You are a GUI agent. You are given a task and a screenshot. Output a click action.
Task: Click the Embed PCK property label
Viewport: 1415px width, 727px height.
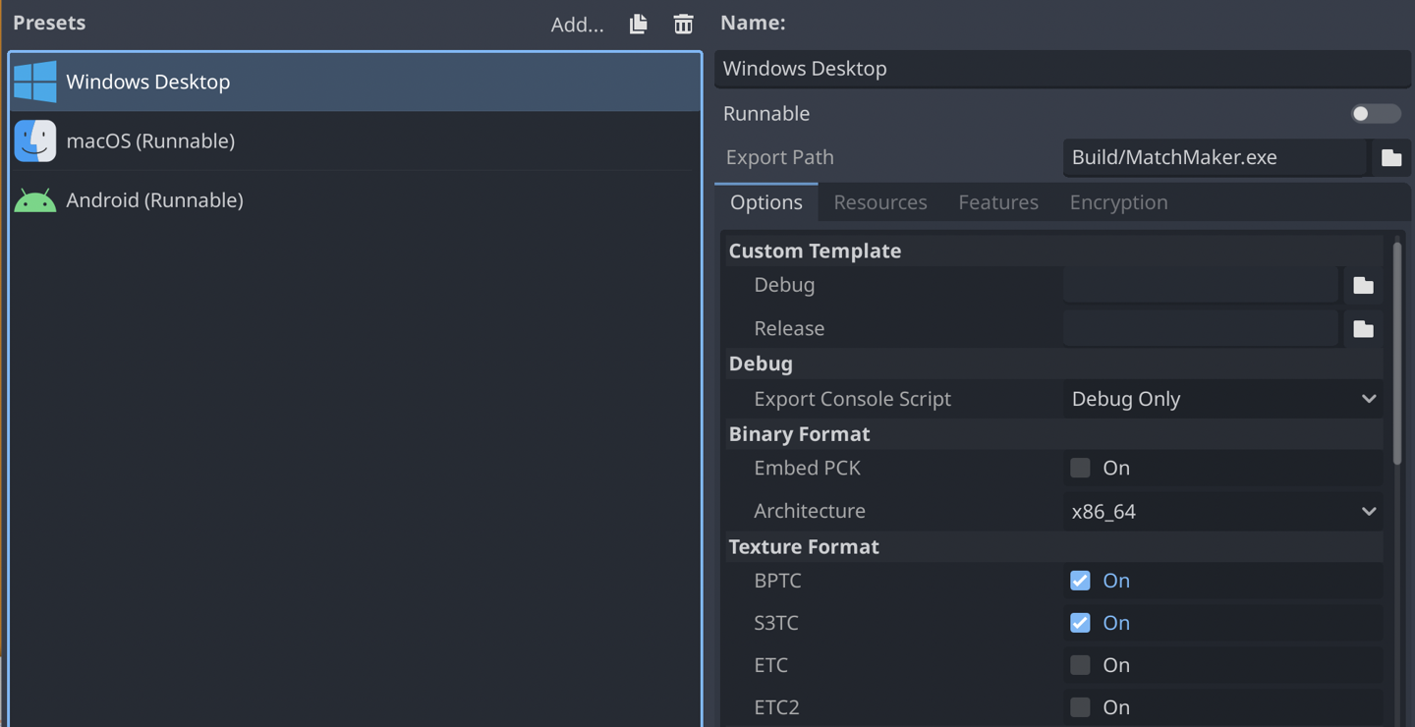[x=807, y=468]
